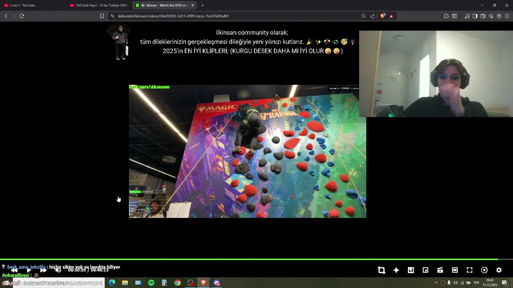513x288 pixels.
Task: Open the Windows notification center
Action: (x=505, y=283)
